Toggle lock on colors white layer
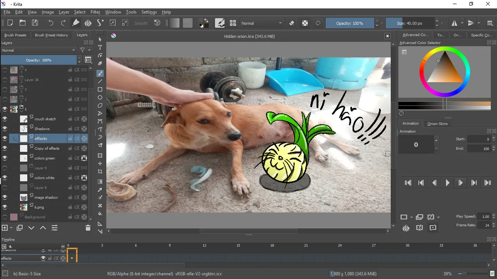This screenshot has width=497, height=279. 70,178
